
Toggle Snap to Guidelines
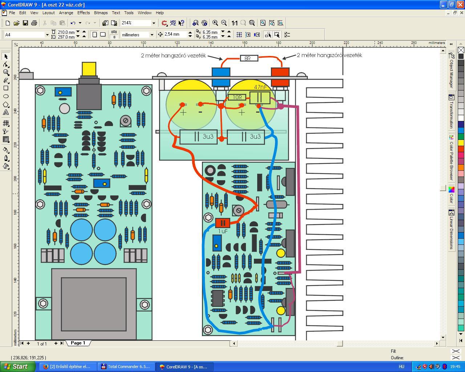pos(248,35)
